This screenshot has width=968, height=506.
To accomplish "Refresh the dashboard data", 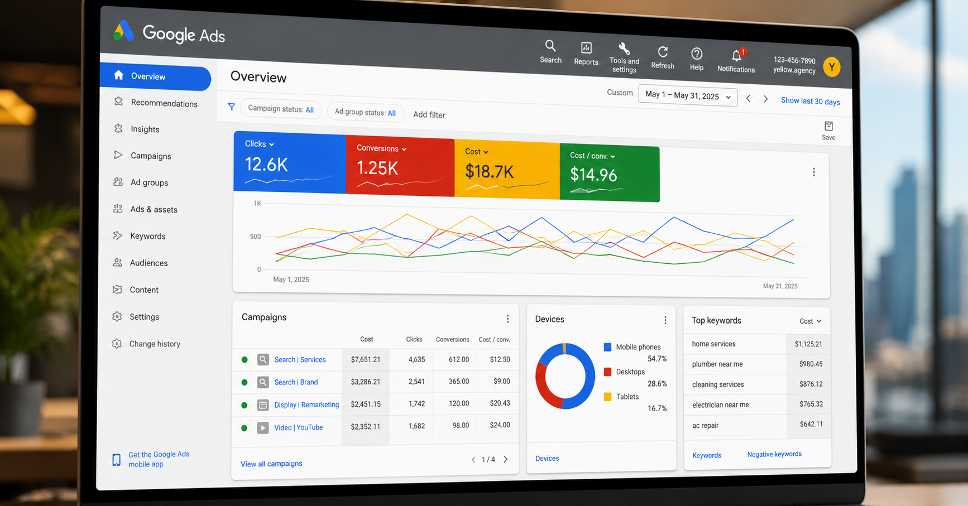I will click(x=663, y=52).
